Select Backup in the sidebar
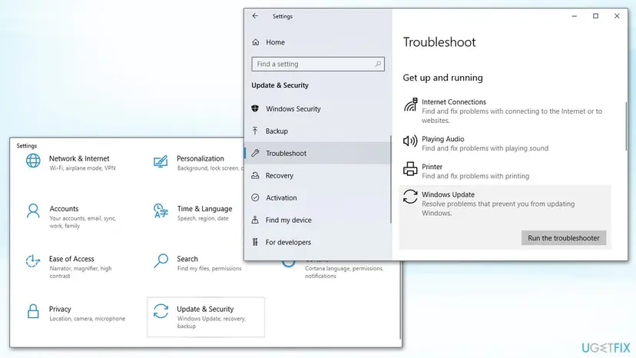636x358 pixels. 317,131
